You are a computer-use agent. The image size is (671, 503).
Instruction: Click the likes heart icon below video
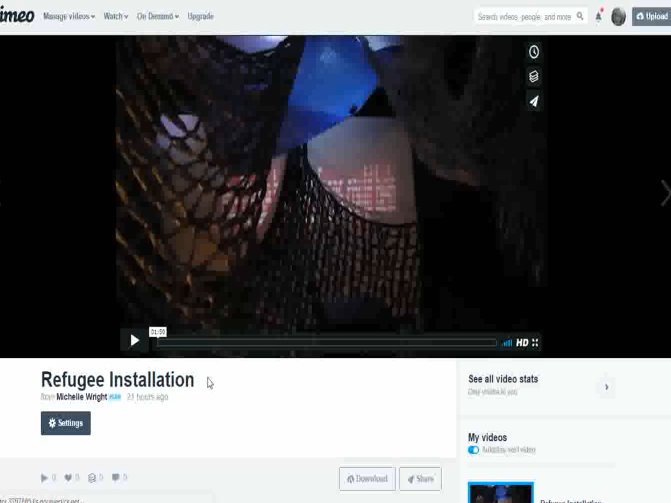click(68, 477)
